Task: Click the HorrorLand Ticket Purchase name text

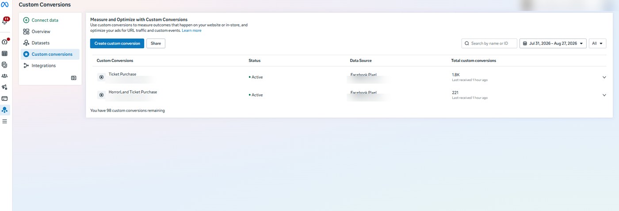Action: 133,92
